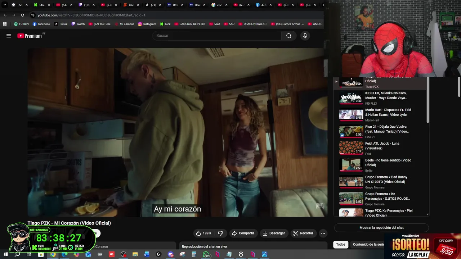This screenshot has height=259, width=461.
Task: Open CANCION DE PETER bookmark
Action: click(190, 24)
